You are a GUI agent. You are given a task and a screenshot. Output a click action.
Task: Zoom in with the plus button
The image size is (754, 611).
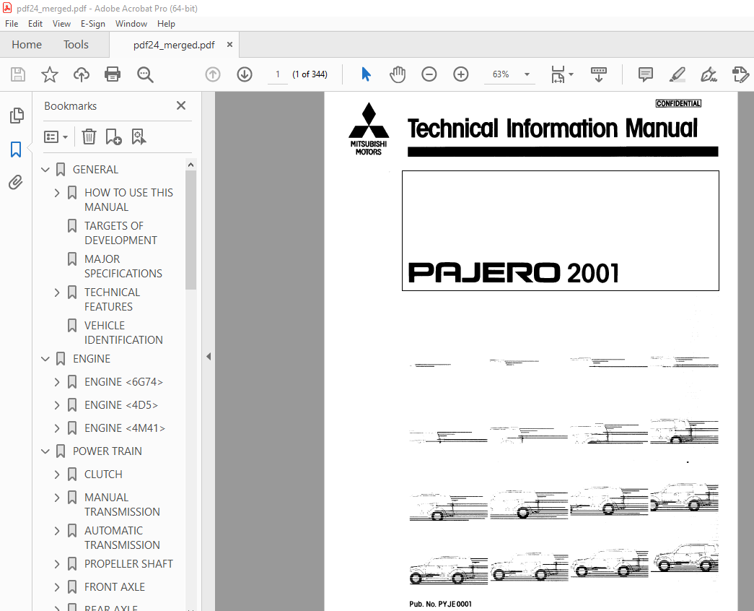pyautogui.click(x=460, y=74)
